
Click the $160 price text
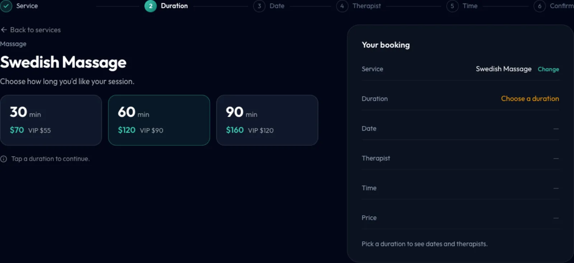pyautogui.click(x=235, y=130)
